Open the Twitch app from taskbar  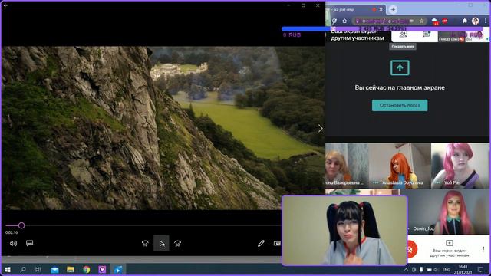coord(102,269)
